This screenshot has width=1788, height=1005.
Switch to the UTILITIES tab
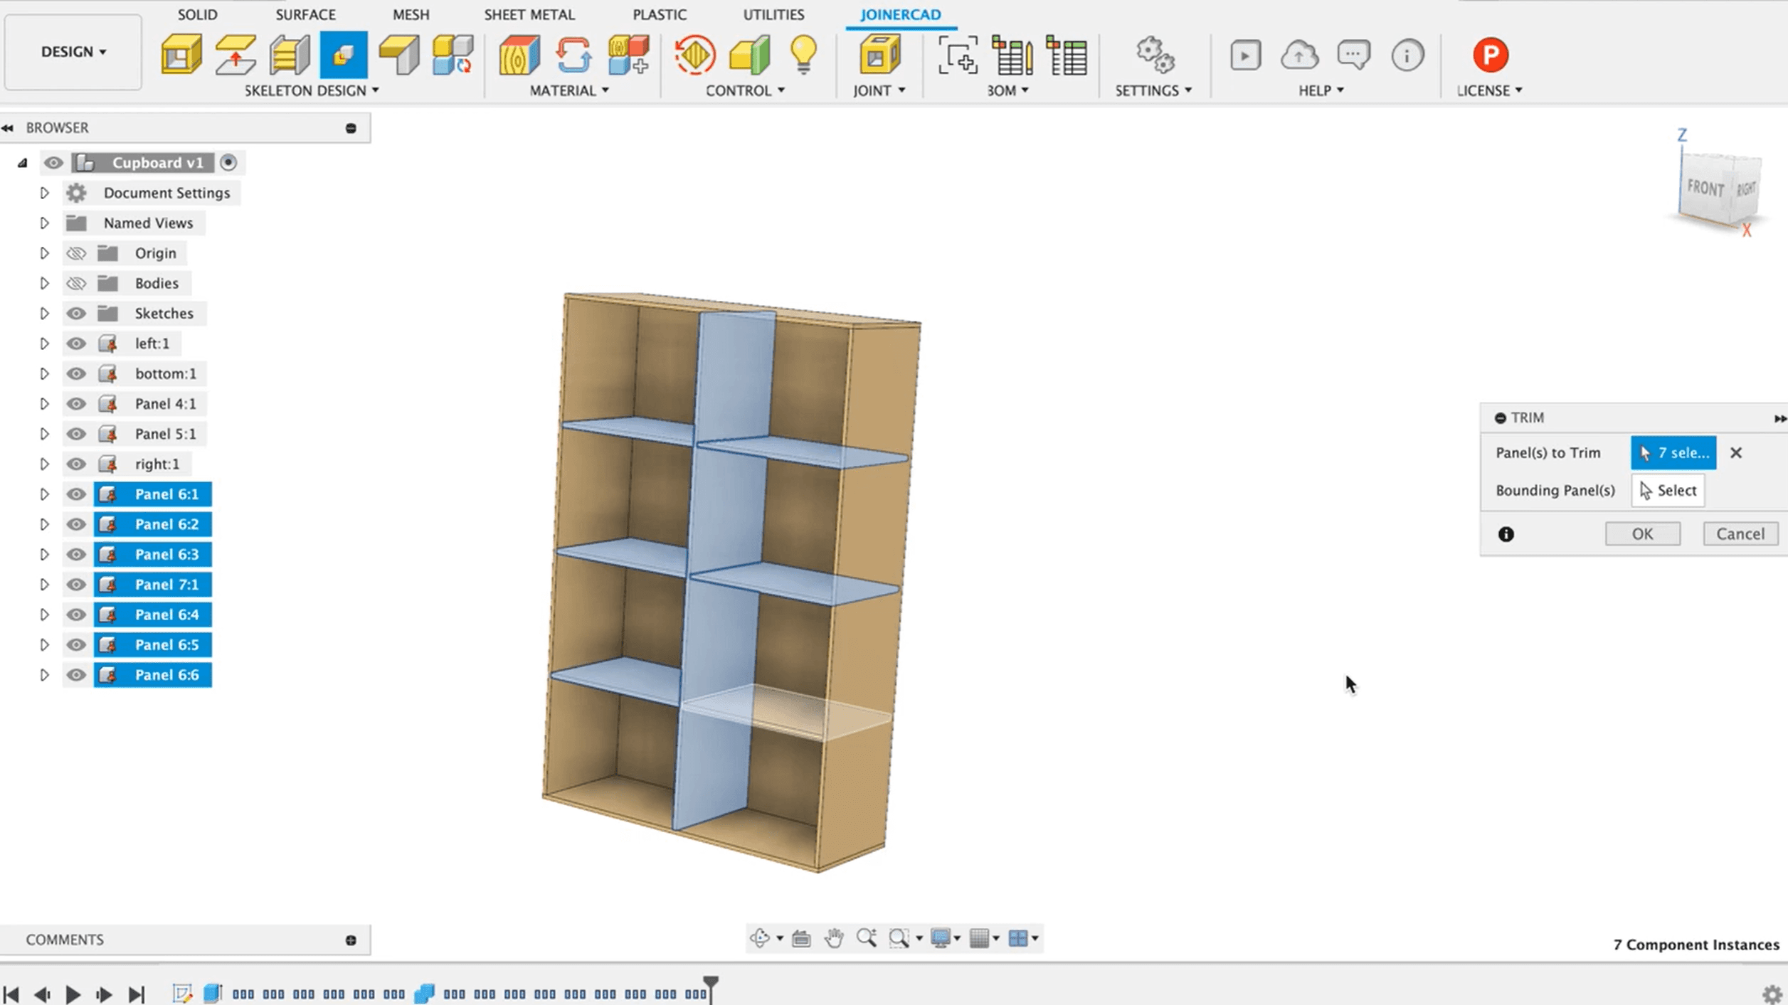point(773,14)
